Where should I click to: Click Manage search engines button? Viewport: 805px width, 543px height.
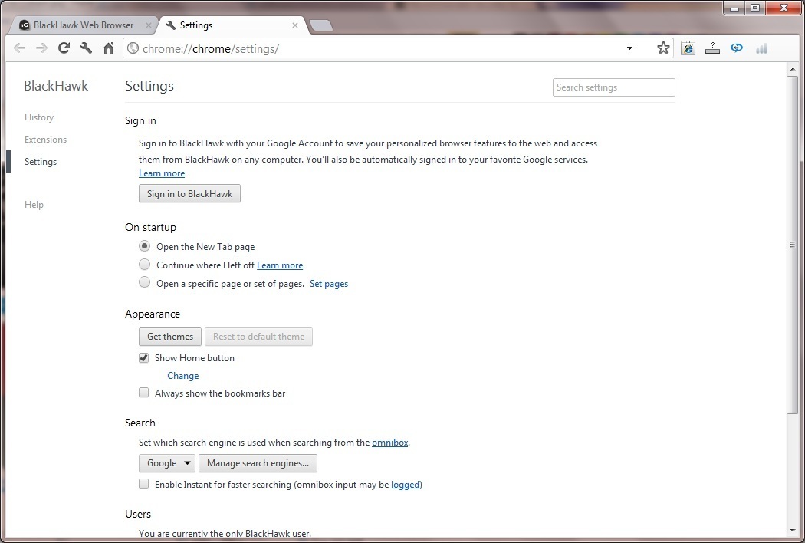coord(258,463)
